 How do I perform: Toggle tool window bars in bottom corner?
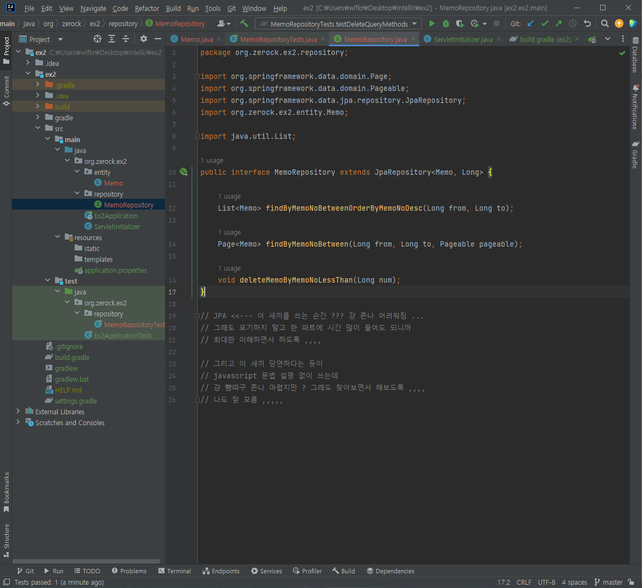[7, 582]
